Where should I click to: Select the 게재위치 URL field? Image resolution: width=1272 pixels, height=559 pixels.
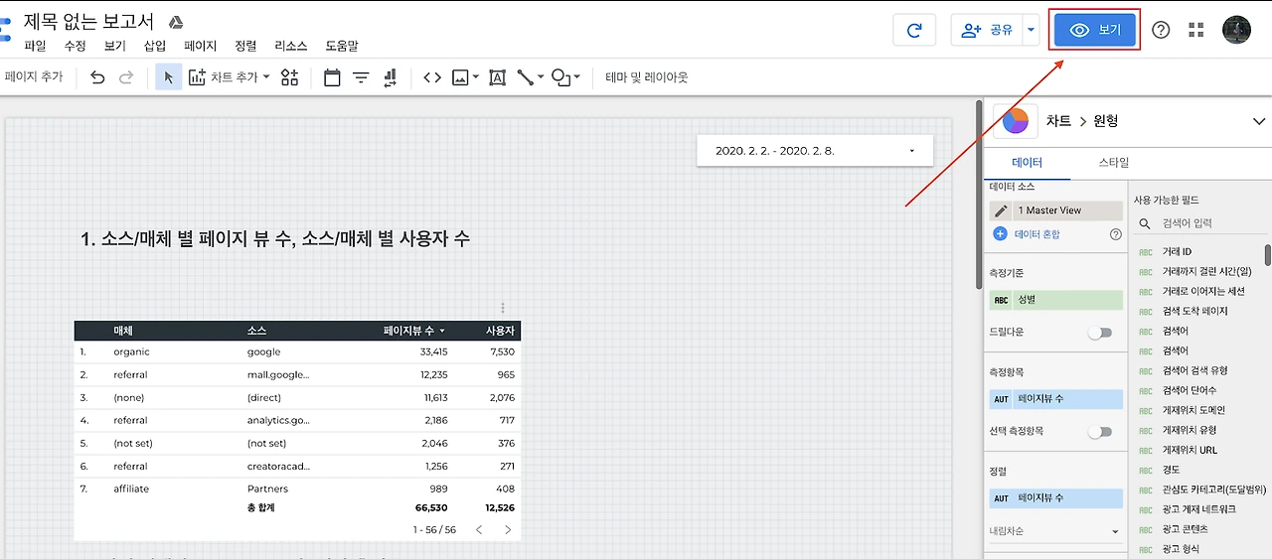[x=1190, y=450]
